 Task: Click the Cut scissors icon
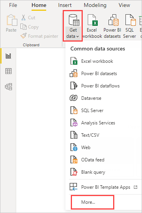click(x=23, y=17)
